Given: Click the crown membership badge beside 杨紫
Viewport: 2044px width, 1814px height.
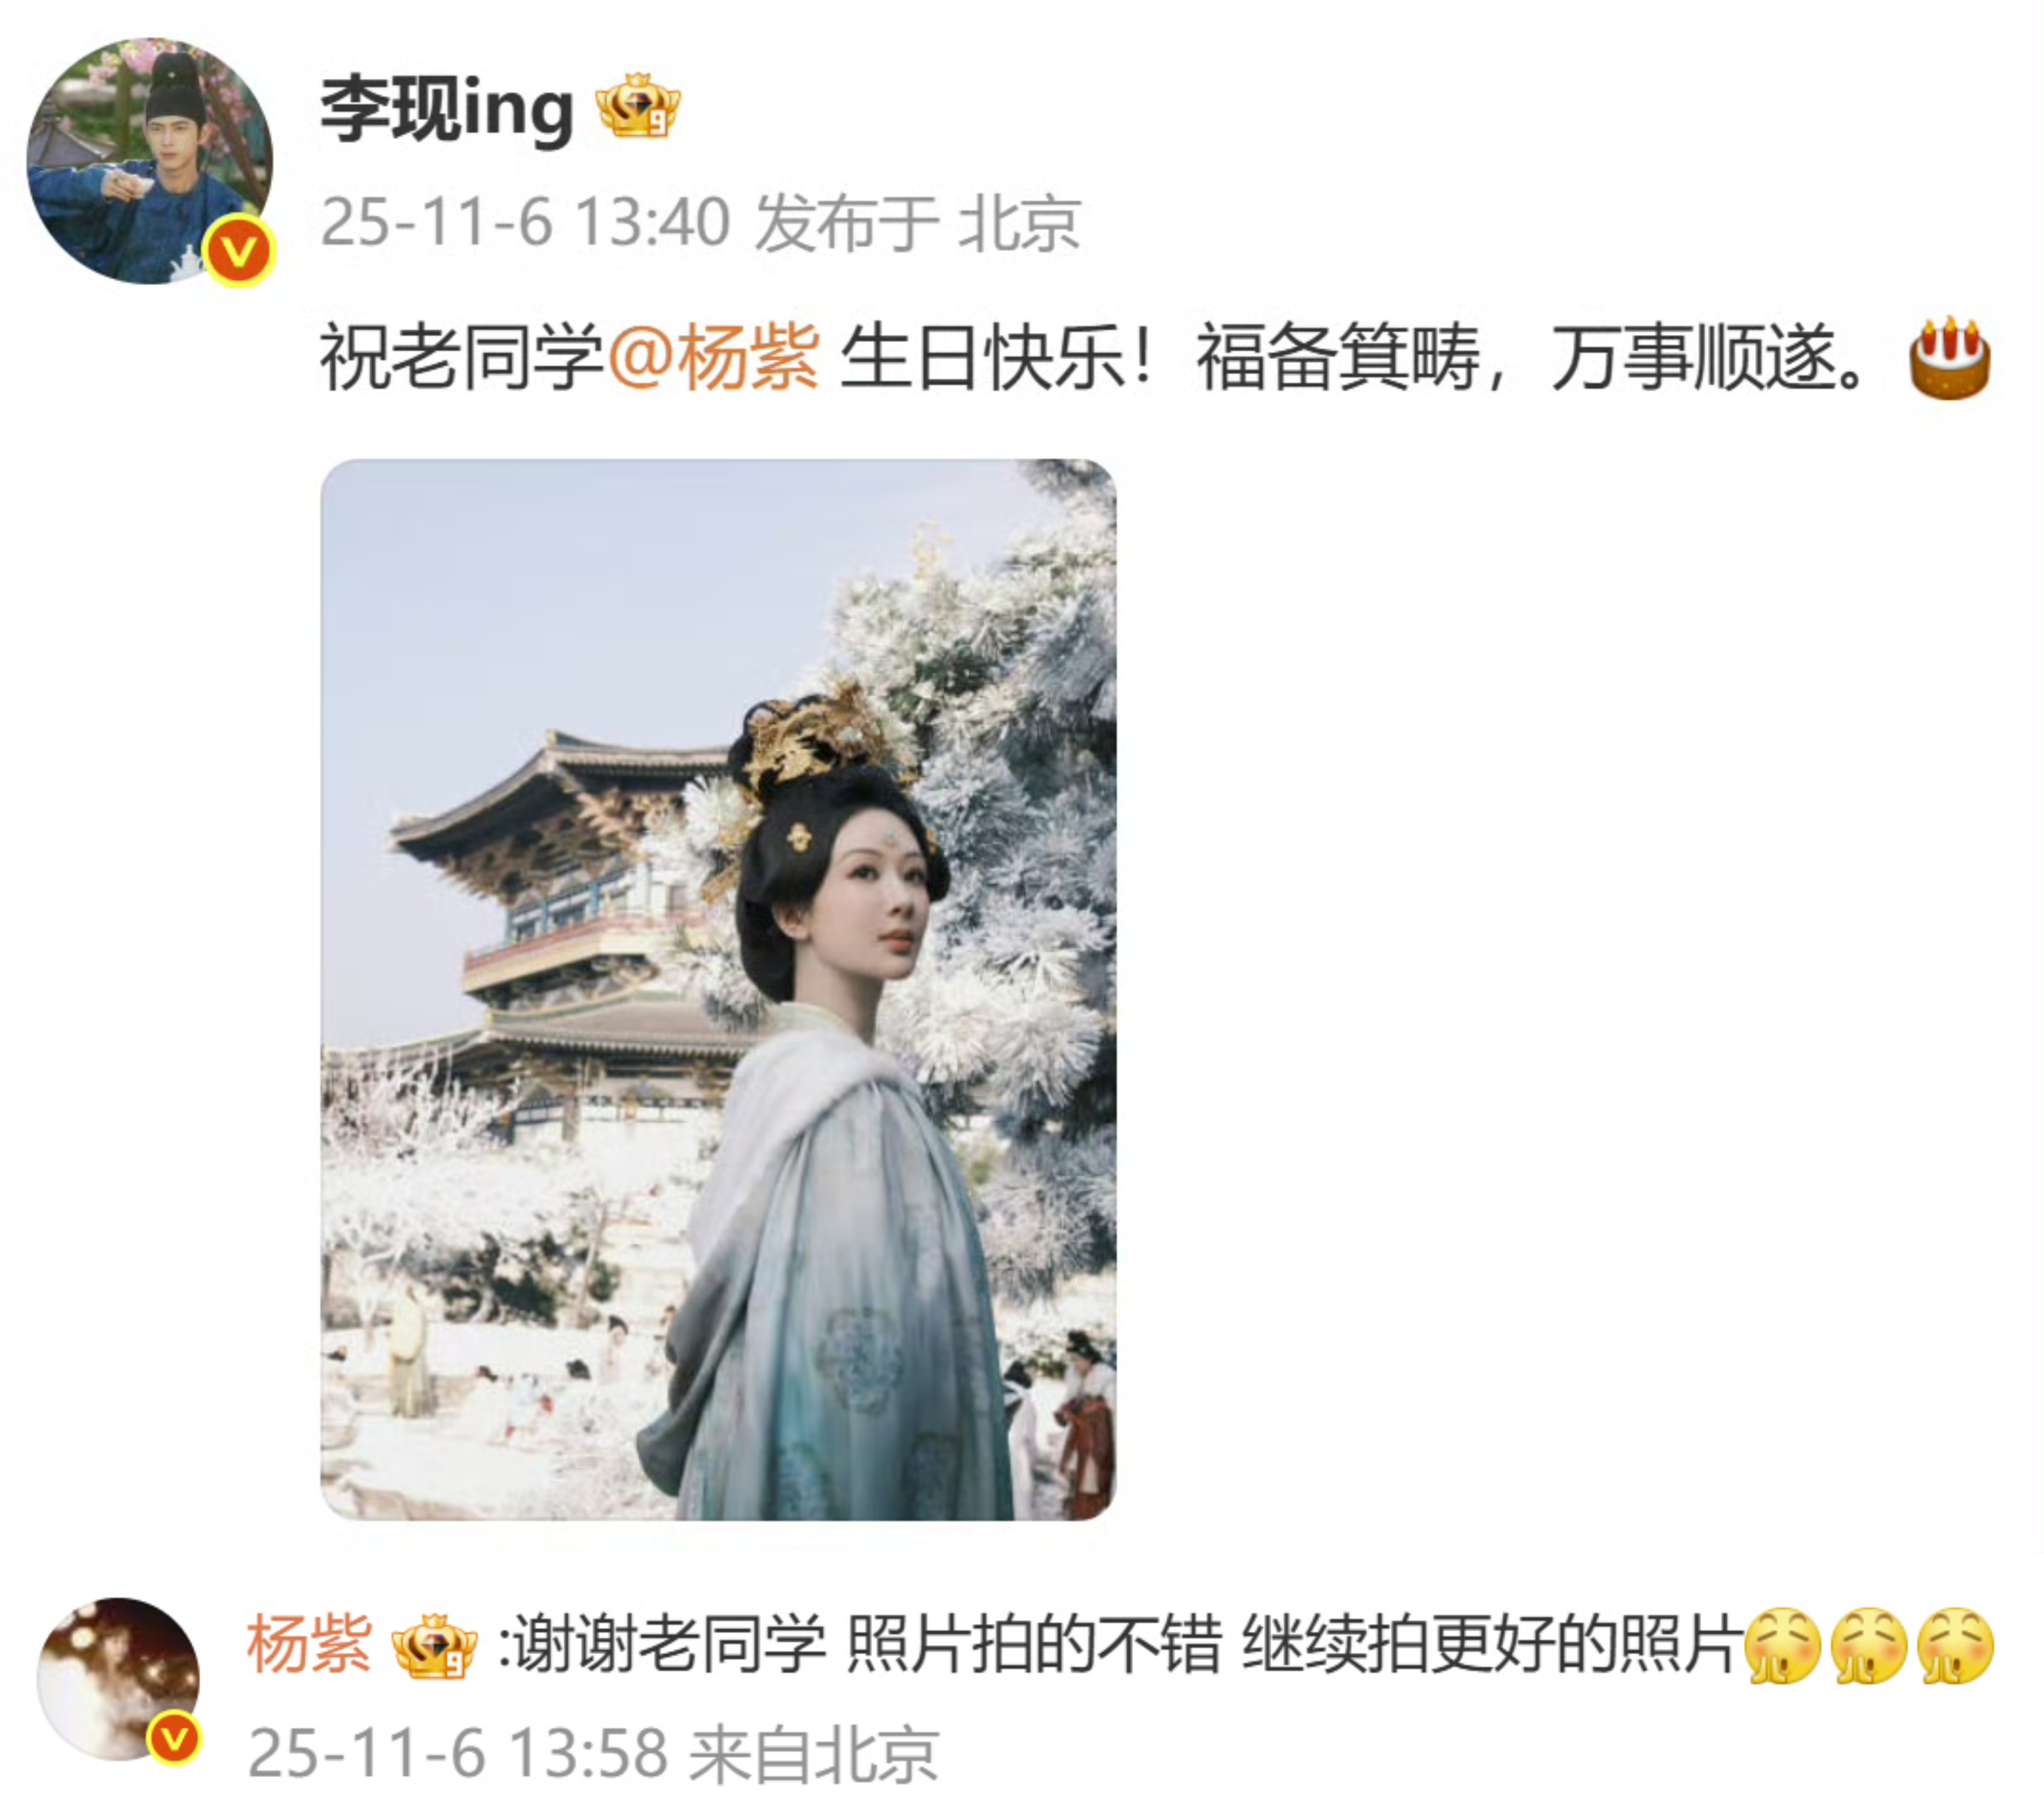Looking at the screenshot, I should tap(433, 1646).
